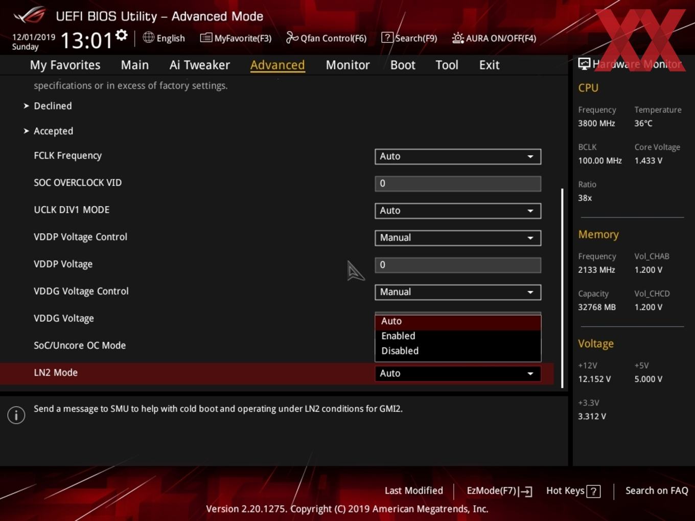Open the UCLK DIV1 MODE dropdown
Viewport: 695px width, 521px height.
(x=458, y=210)
